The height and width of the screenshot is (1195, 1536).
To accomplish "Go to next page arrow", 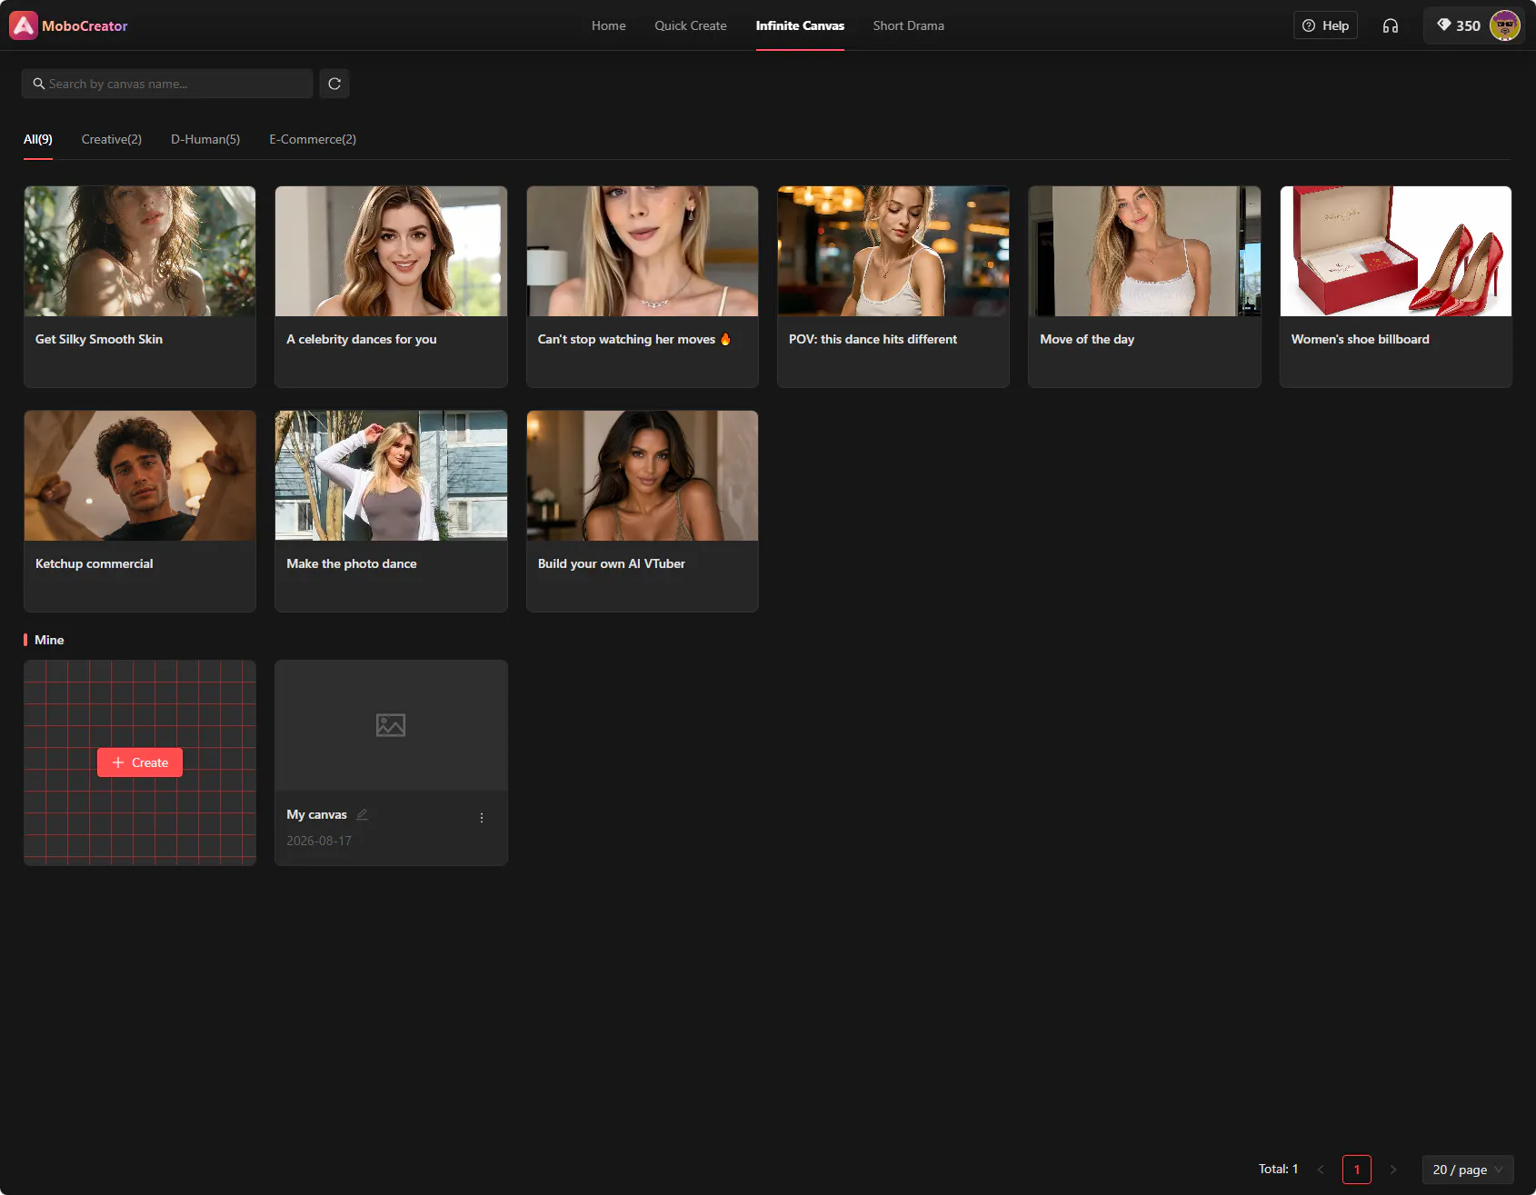I will (1393, 1170).
